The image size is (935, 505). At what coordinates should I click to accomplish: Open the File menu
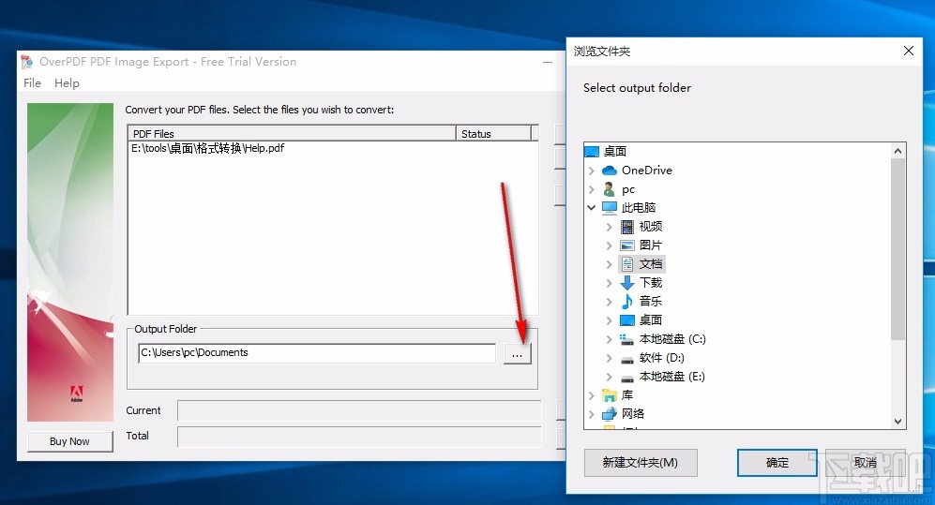(x=32, y=82)
